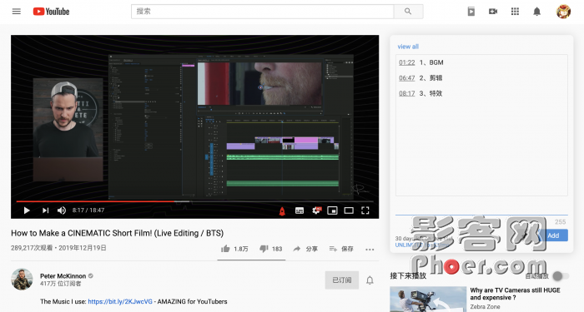
Task: Open the notifications bell in header
Action: click(536, 12)
